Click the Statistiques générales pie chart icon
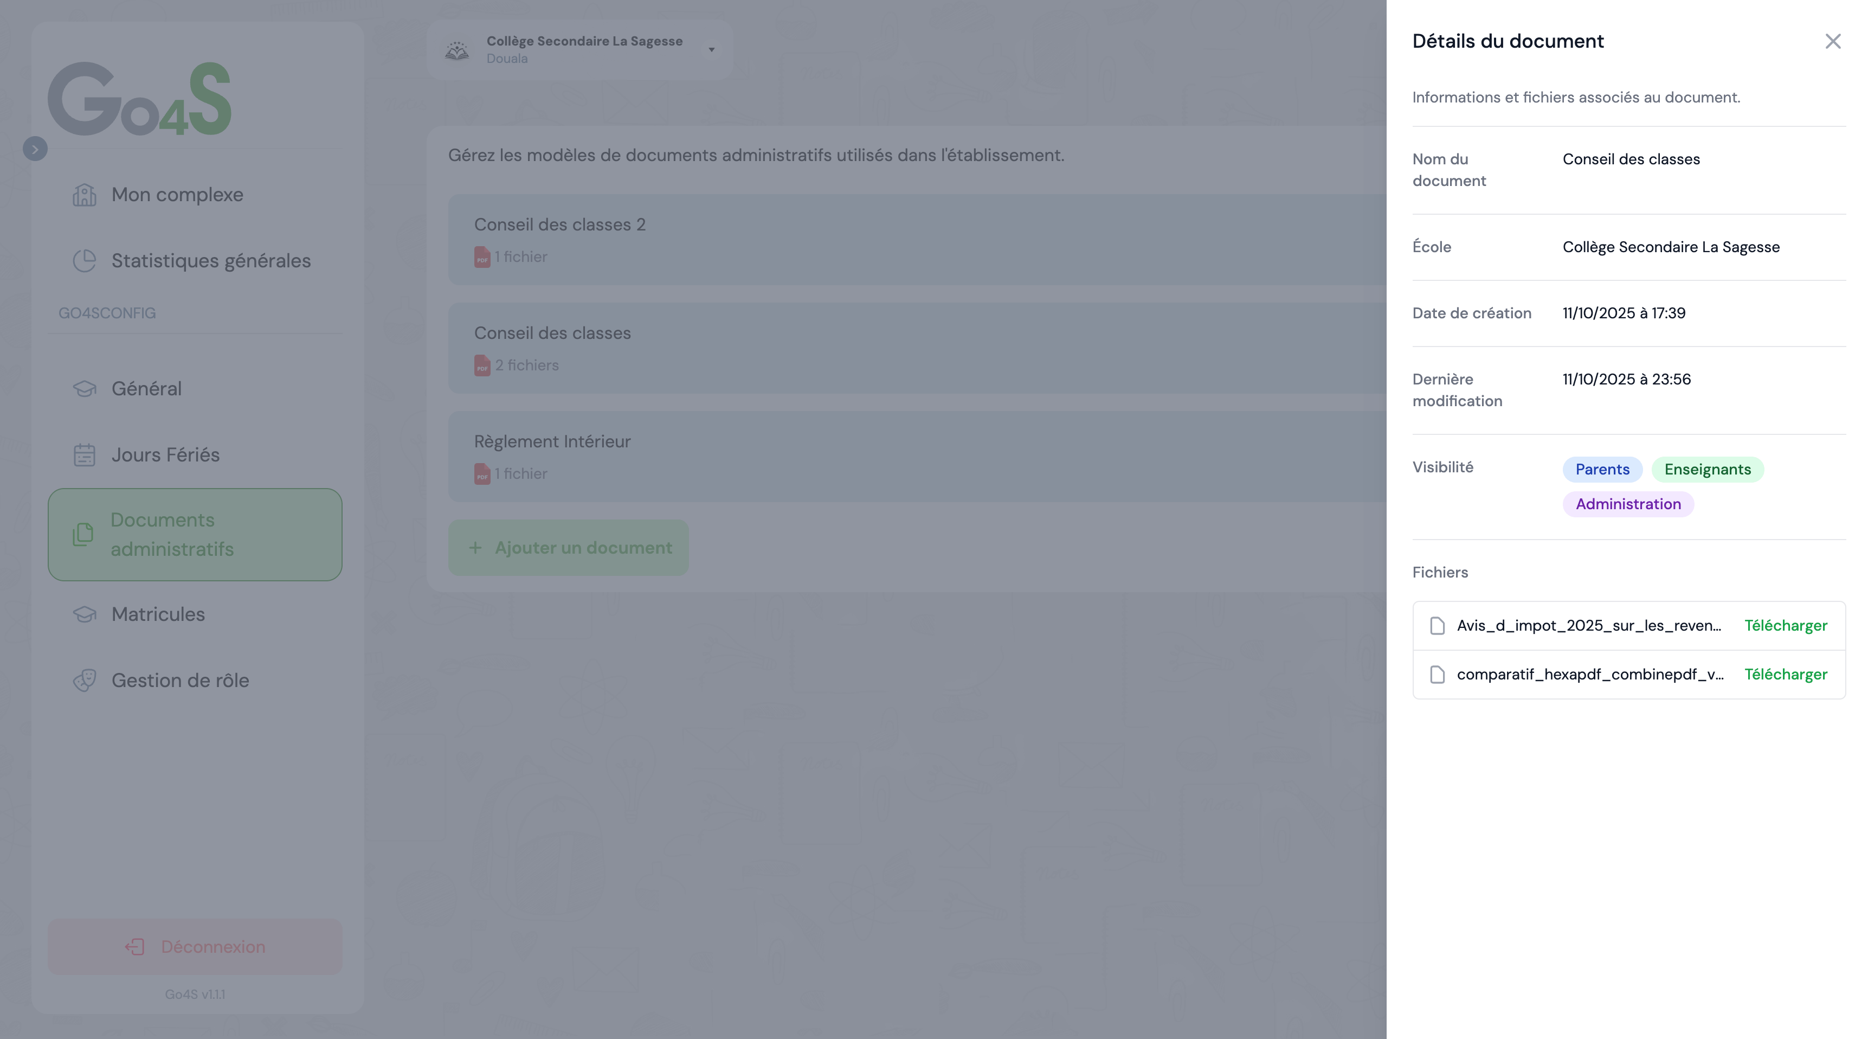 [84, 260]
